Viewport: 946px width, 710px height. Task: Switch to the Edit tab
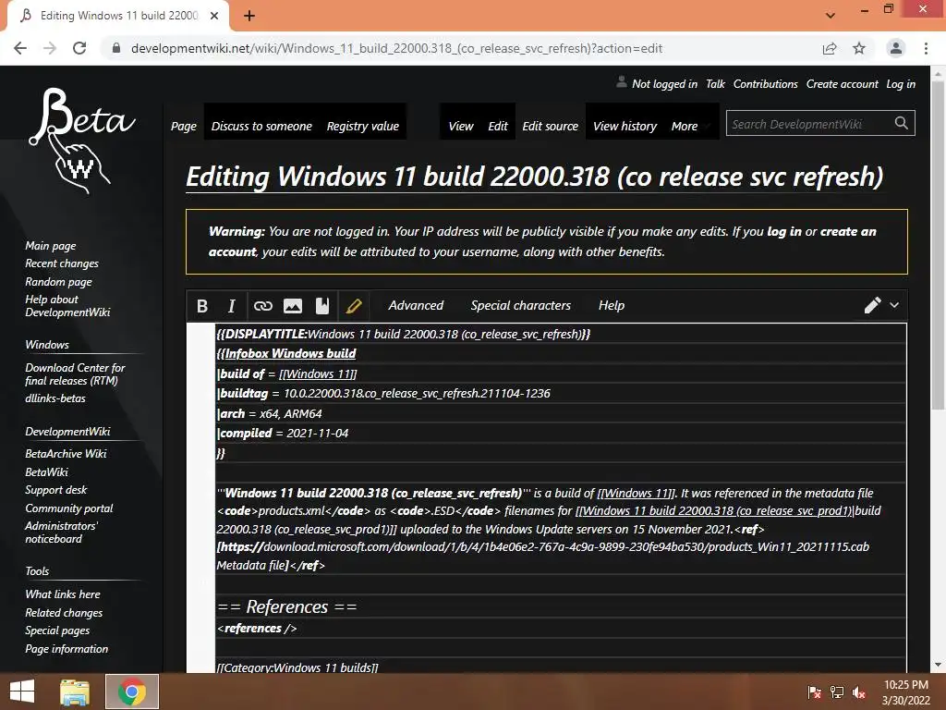pos(498,126)
